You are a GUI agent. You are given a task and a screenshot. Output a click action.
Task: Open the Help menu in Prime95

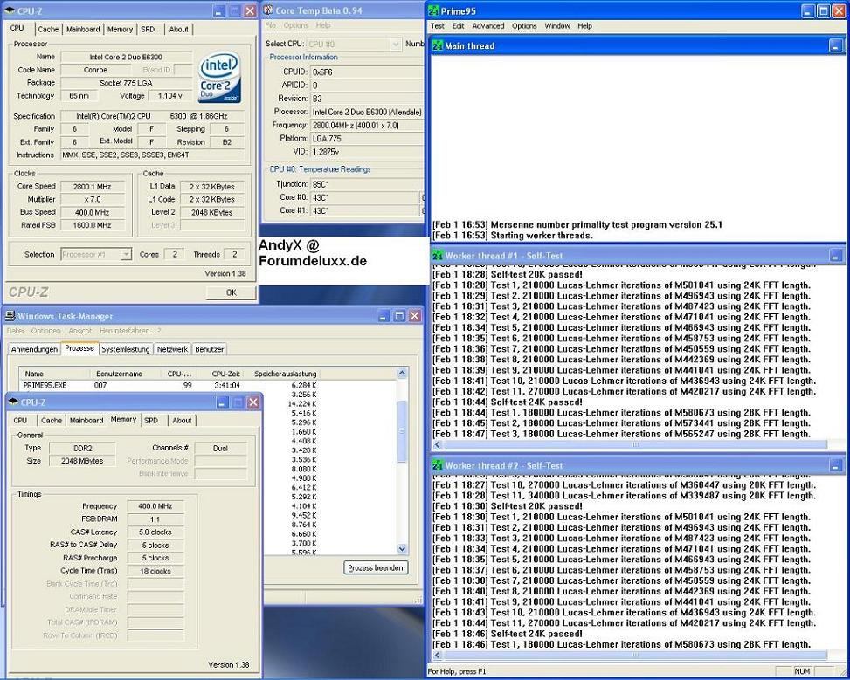click(x=584, y=26)
